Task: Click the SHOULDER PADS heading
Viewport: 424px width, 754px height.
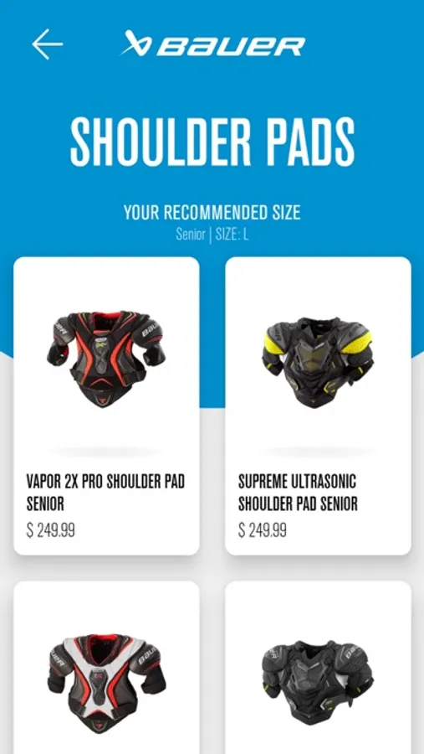Action: coord(212,142)
